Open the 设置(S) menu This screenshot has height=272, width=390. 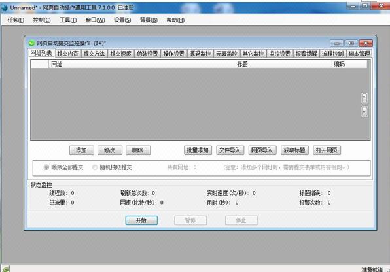122,20
